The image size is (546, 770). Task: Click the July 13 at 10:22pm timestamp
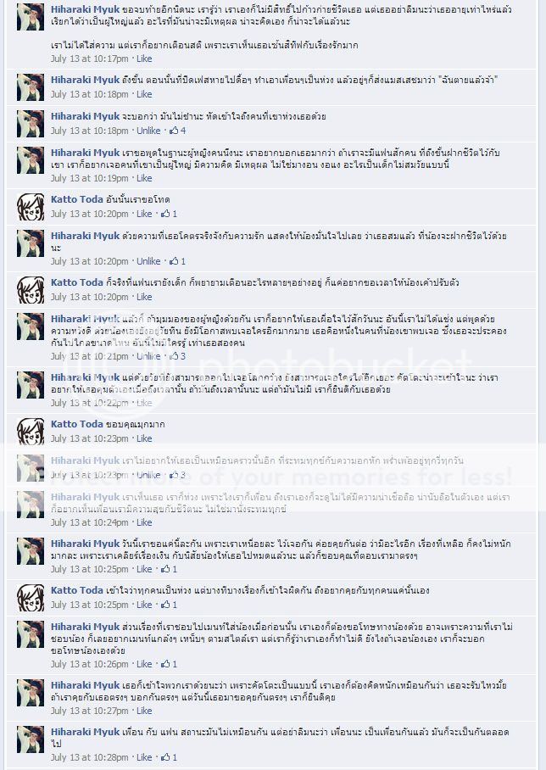(x=89, y=403)
